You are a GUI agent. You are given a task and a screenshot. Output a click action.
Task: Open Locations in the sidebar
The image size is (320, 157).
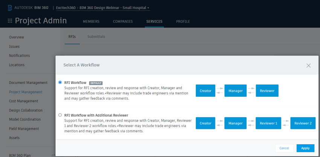17,65
